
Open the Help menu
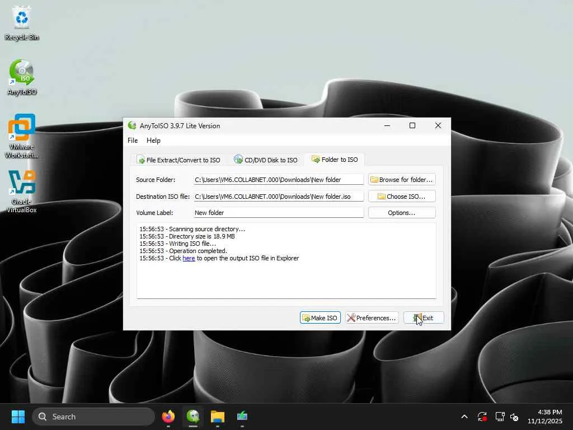point(153,141)
